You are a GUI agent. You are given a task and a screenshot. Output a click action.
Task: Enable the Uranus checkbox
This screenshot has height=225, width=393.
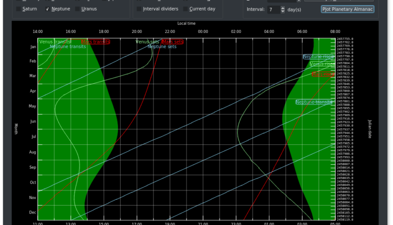pyautogui.click(x=78, y=9)
